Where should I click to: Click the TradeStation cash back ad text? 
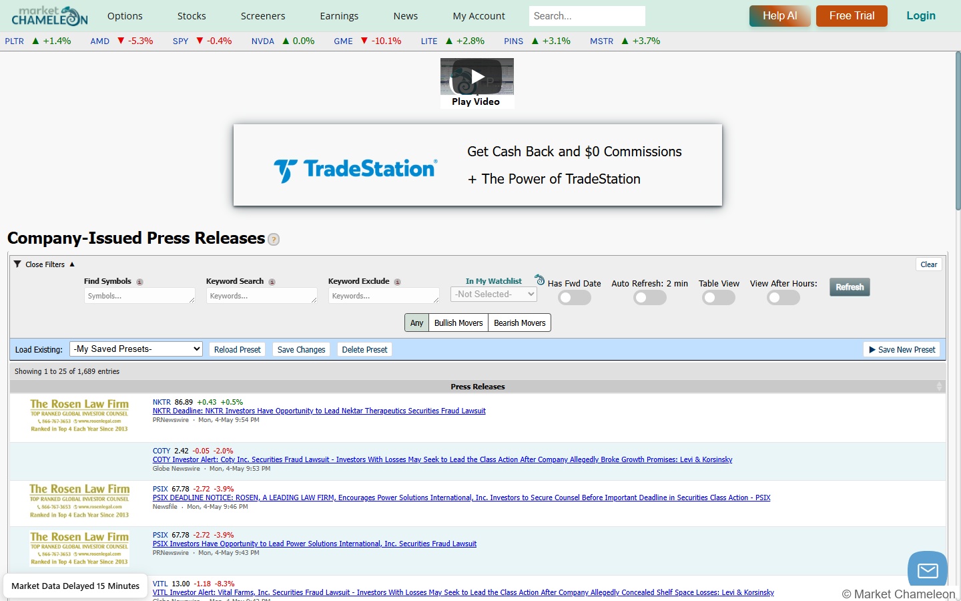pos(574,166)
